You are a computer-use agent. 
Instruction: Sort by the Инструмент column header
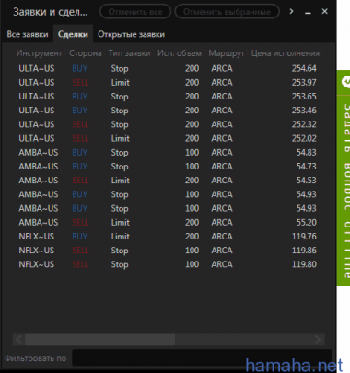39,53
